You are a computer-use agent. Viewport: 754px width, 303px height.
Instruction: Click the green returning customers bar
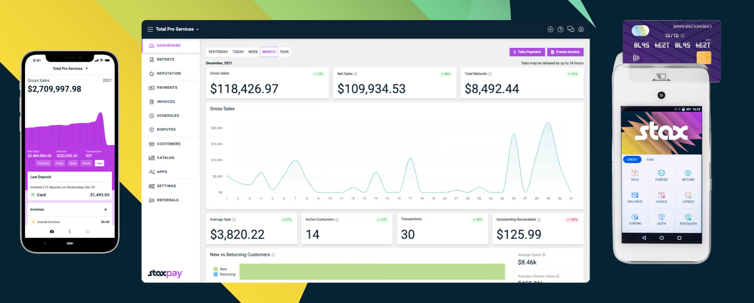(x=372, y=272)
